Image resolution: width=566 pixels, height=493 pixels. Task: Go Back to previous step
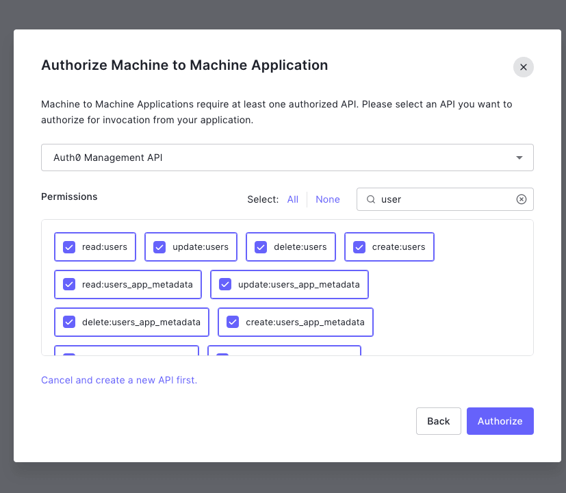point(438,421)
